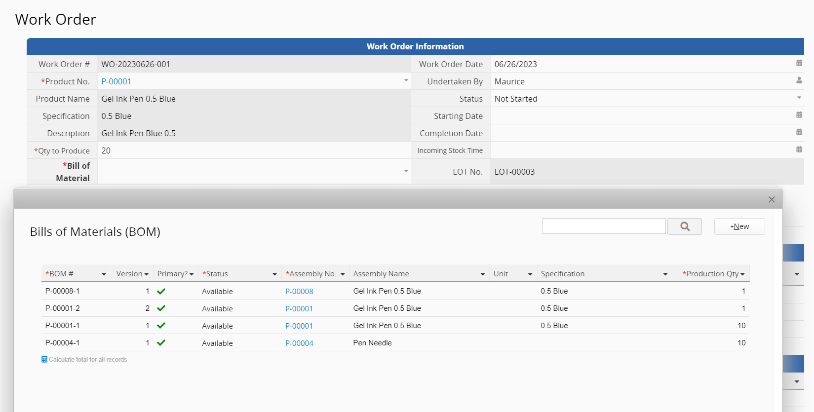Expand the Bill of Material dropdown
The image size is (814, 412).
coord(406,171)
